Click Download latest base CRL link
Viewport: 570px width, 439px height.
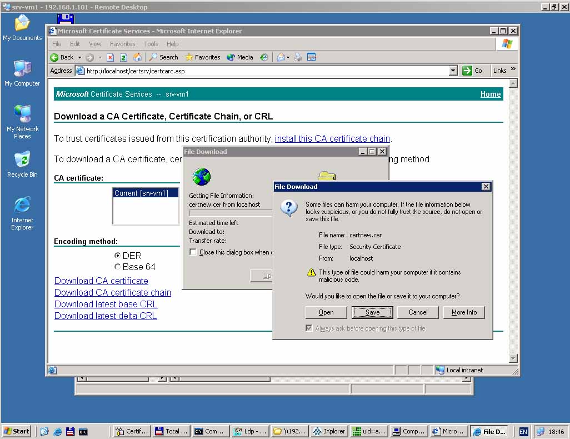pyautogui.click(x=106, y=304)
